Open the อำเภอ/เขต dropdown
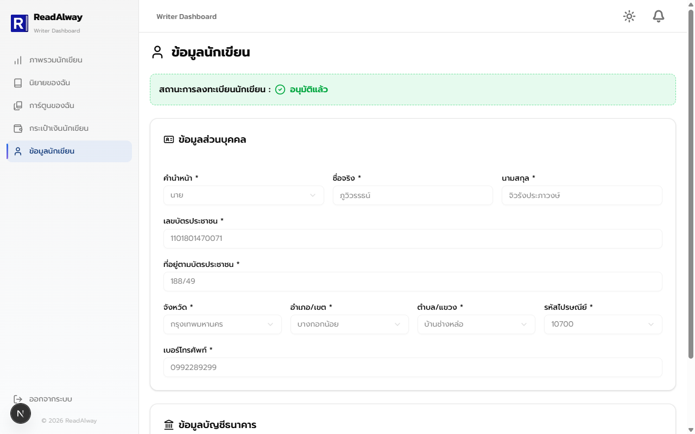This screenshot has width=695, height=434. (x=349, y=324)
